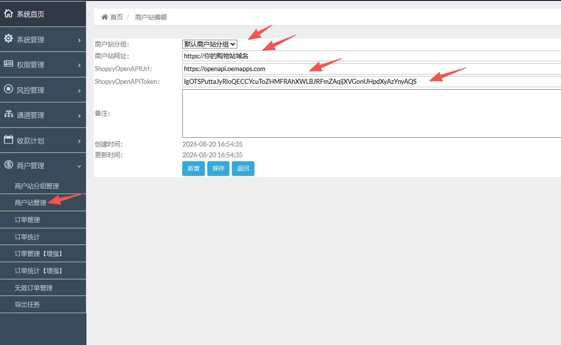The image size is (561, 345).
Task: Click the ID card icon for 权限管理
Action: (8, 64)
